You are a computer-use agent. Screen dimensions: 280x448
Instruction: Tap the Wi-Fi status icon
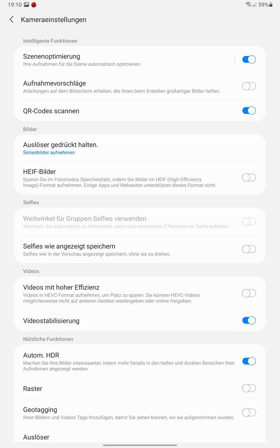(x=248, y=5)
